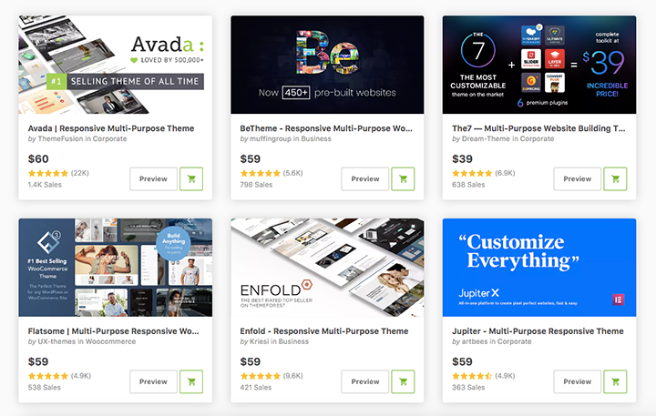Viewport: 656px width, 416px height.
Task: Visit ThemeFusion author page
Action: pos(60,138)
